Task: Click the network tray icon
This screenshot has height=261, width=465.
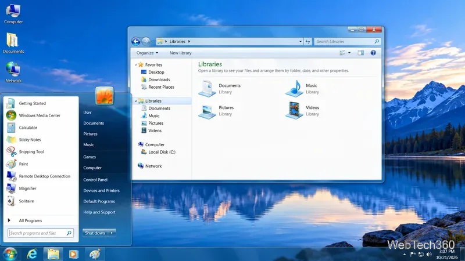Action: [421, 254]
